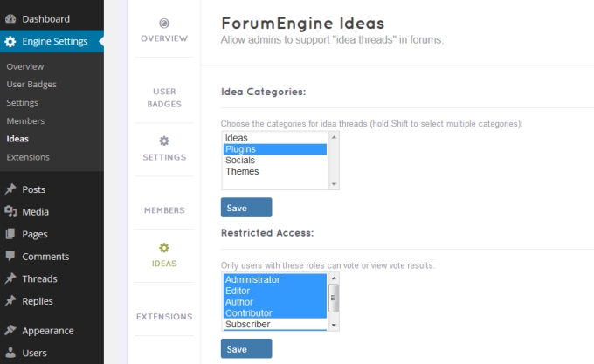Click the Dashboard gauge icon
The height and width of the screenshot is (364, 594).
[x=10, y=18]
